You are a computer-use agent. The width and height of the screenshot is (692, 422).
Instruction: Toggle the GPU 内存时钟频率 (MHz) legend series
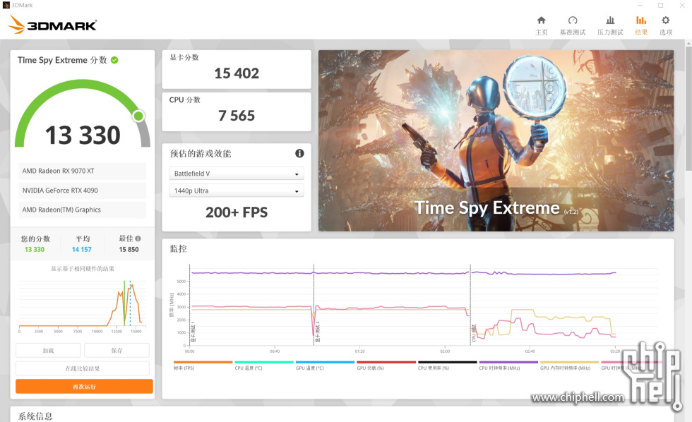click(x=569, y=366)
